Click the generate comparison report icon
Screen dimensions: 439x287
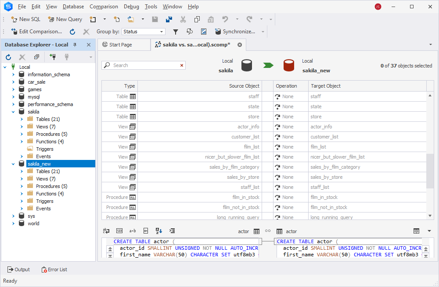click(x=204, y=32)
